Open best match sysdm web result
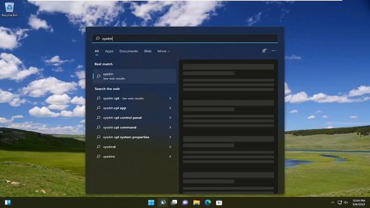370x208 pixels. tap(135, 76)
